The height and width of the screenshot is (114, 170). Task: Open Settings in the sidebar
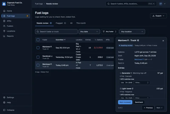coord(16,98)
